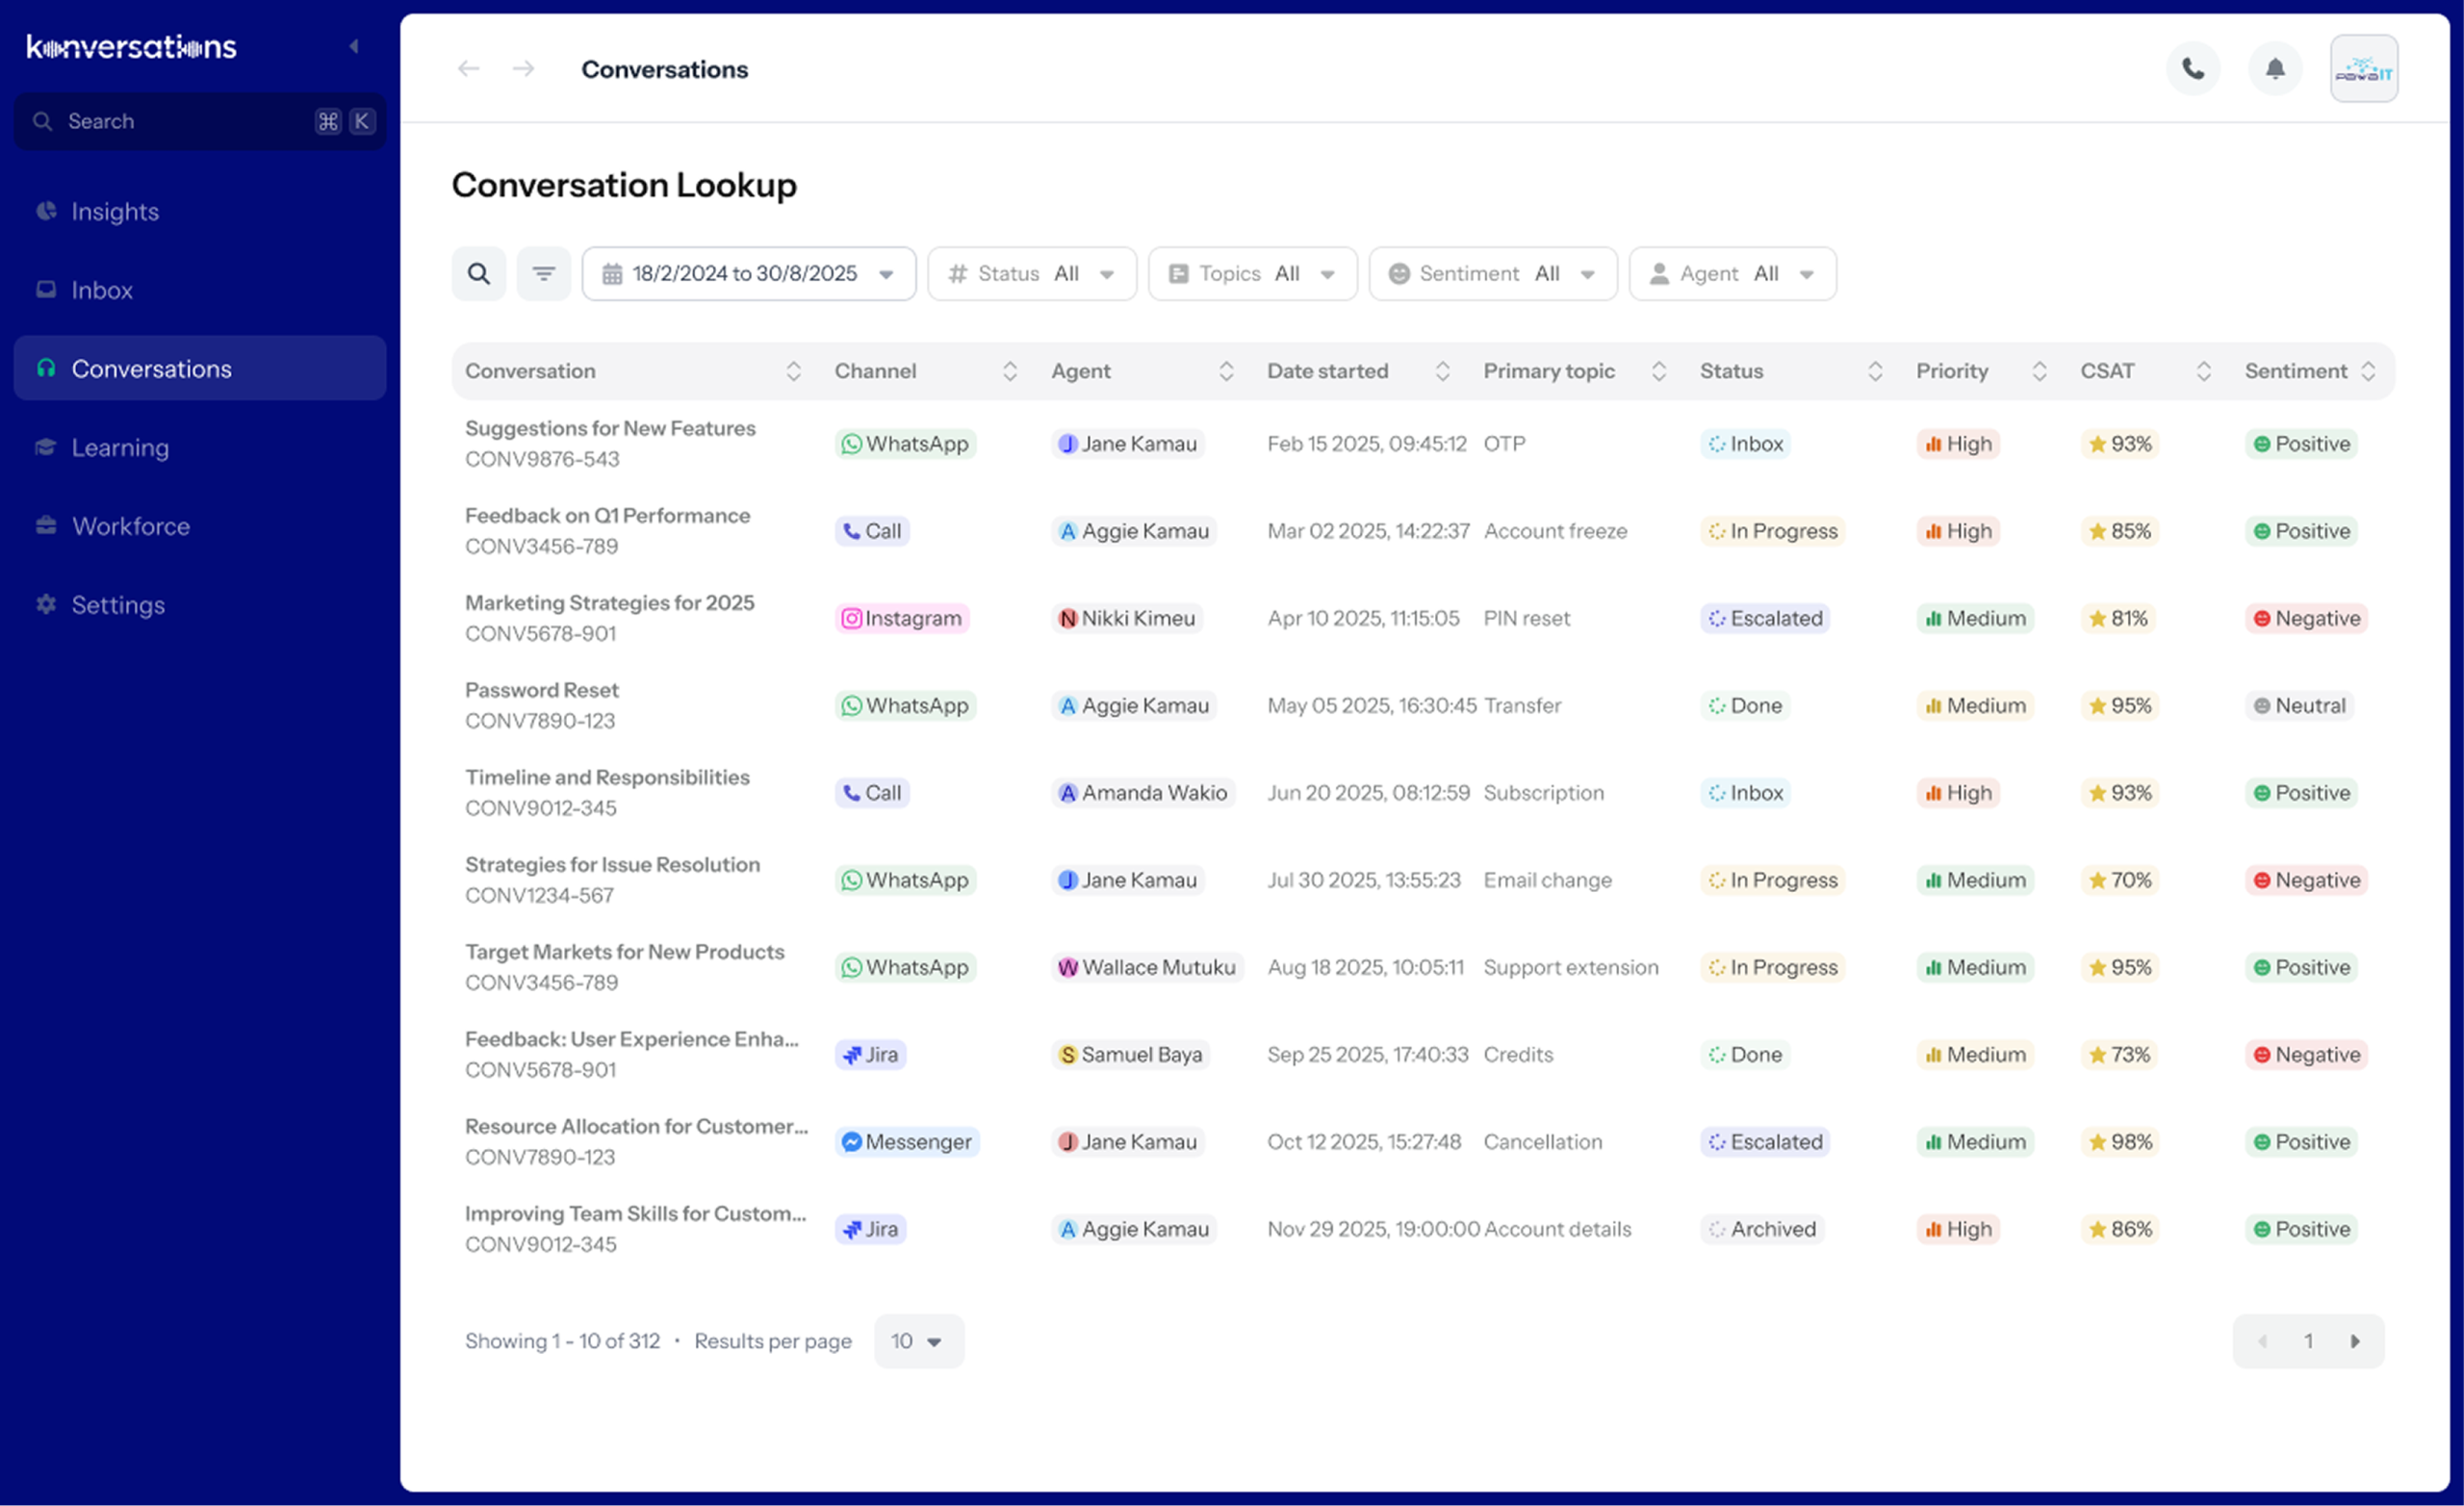Screen dimensions: 2464x1506
Task: Click the company logo avatar at top right
Action: point(2363,69)
